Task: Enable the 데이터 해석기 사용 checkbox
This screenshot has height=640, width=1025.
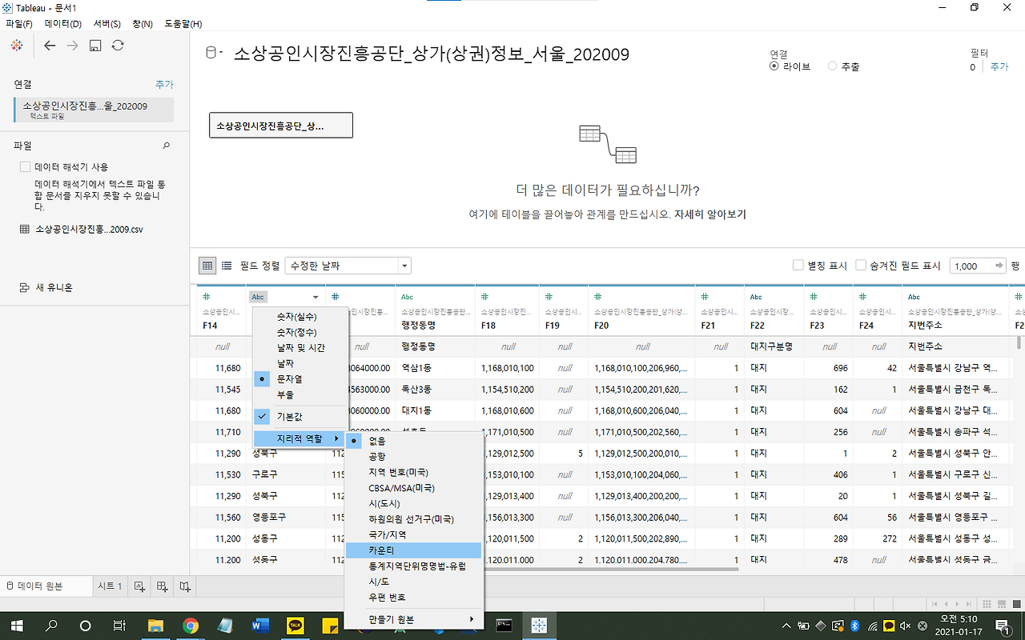Action: (25, 167)
